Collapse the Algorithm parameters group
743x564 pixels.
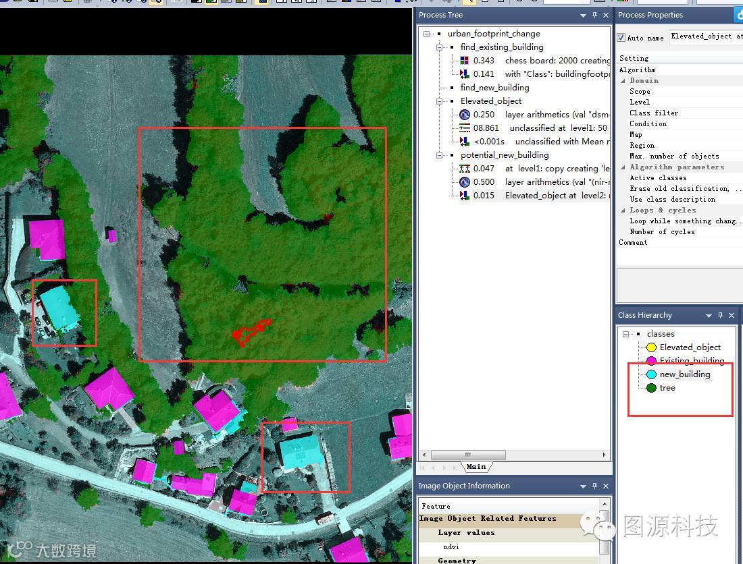click(x=623, y=167)
